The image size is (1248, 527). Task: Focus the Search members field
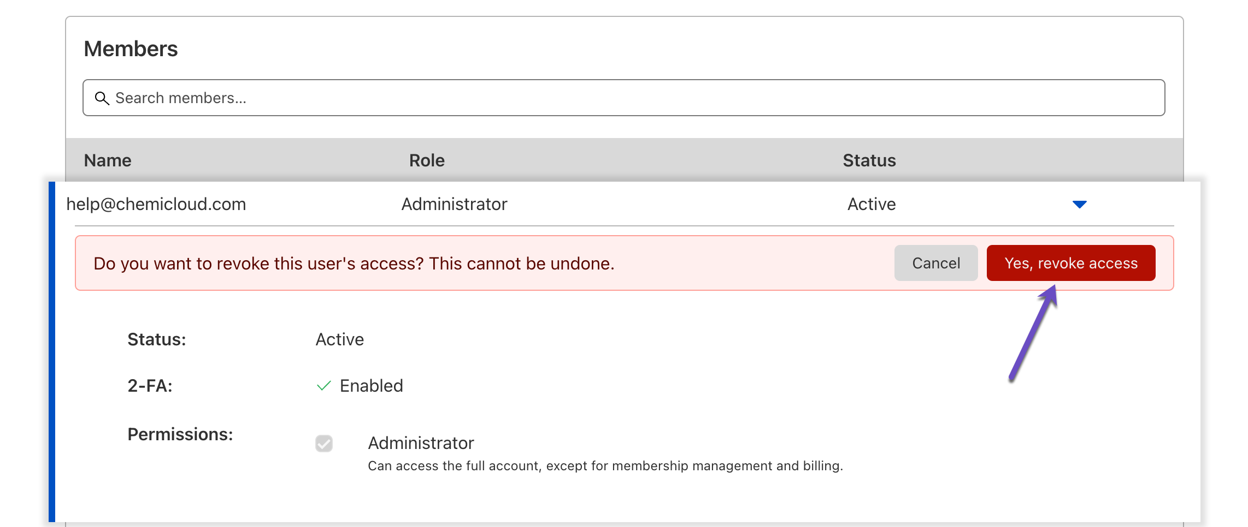pyautogui.click(x=634, y=98)
